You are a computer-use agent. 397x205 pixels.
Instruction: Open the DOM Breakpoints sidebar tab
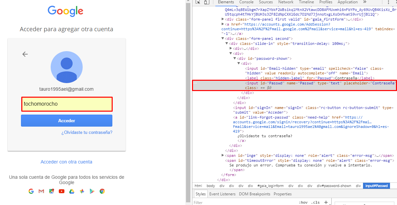click(x=254, y=194)
